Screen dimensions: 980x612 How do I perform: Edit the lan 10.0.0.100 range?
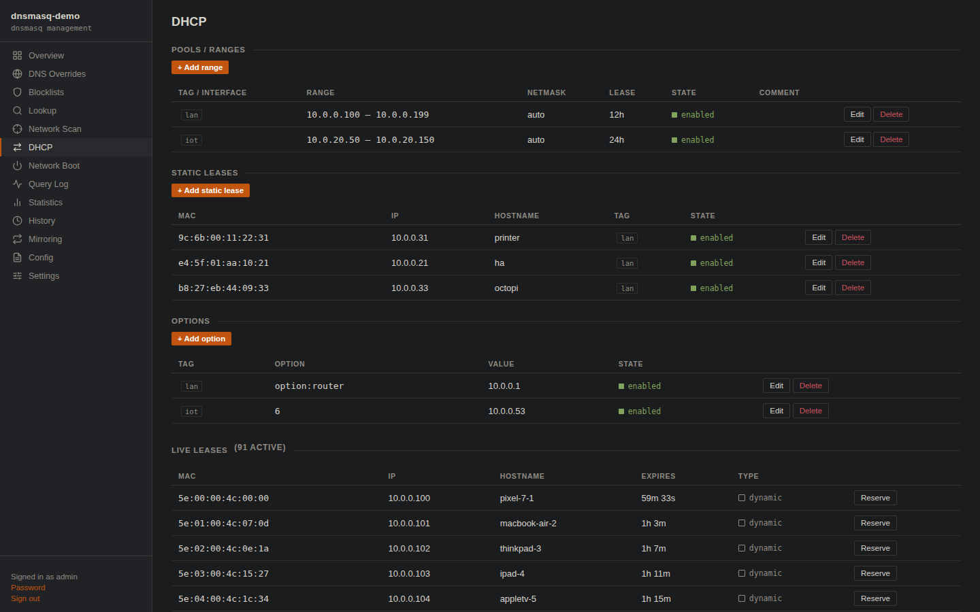857,114
